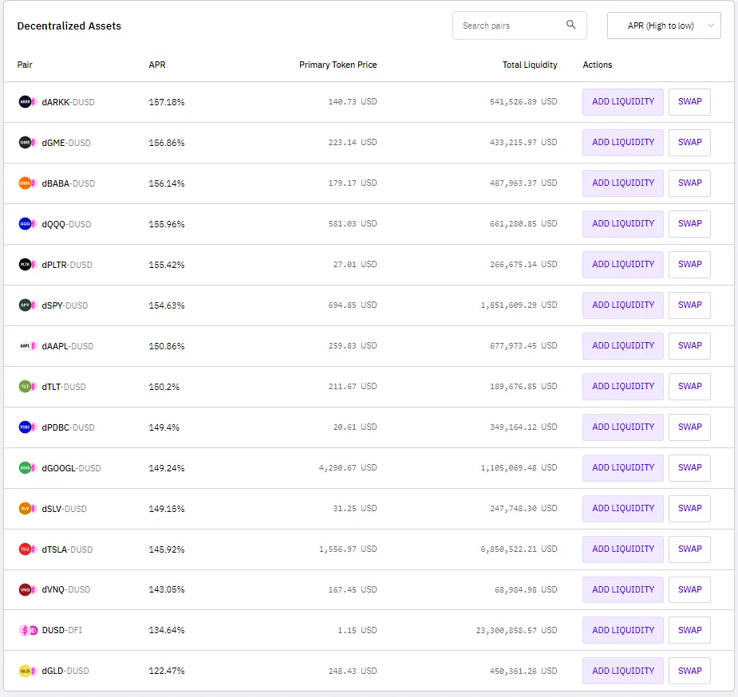Swap on the dQQQ-DUSD row
Screen dimensions: 738x697
pyautogui.click(x=689, y=223)
